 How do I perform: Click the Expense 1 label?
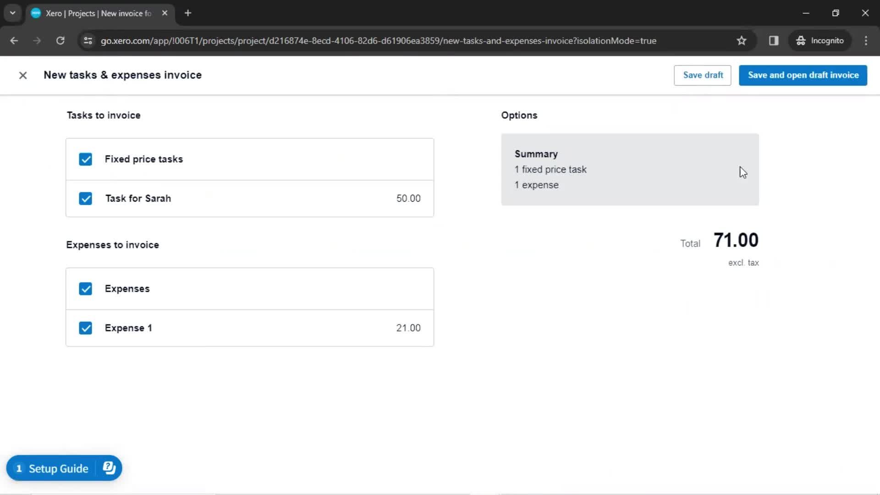(x=128, y=328)
